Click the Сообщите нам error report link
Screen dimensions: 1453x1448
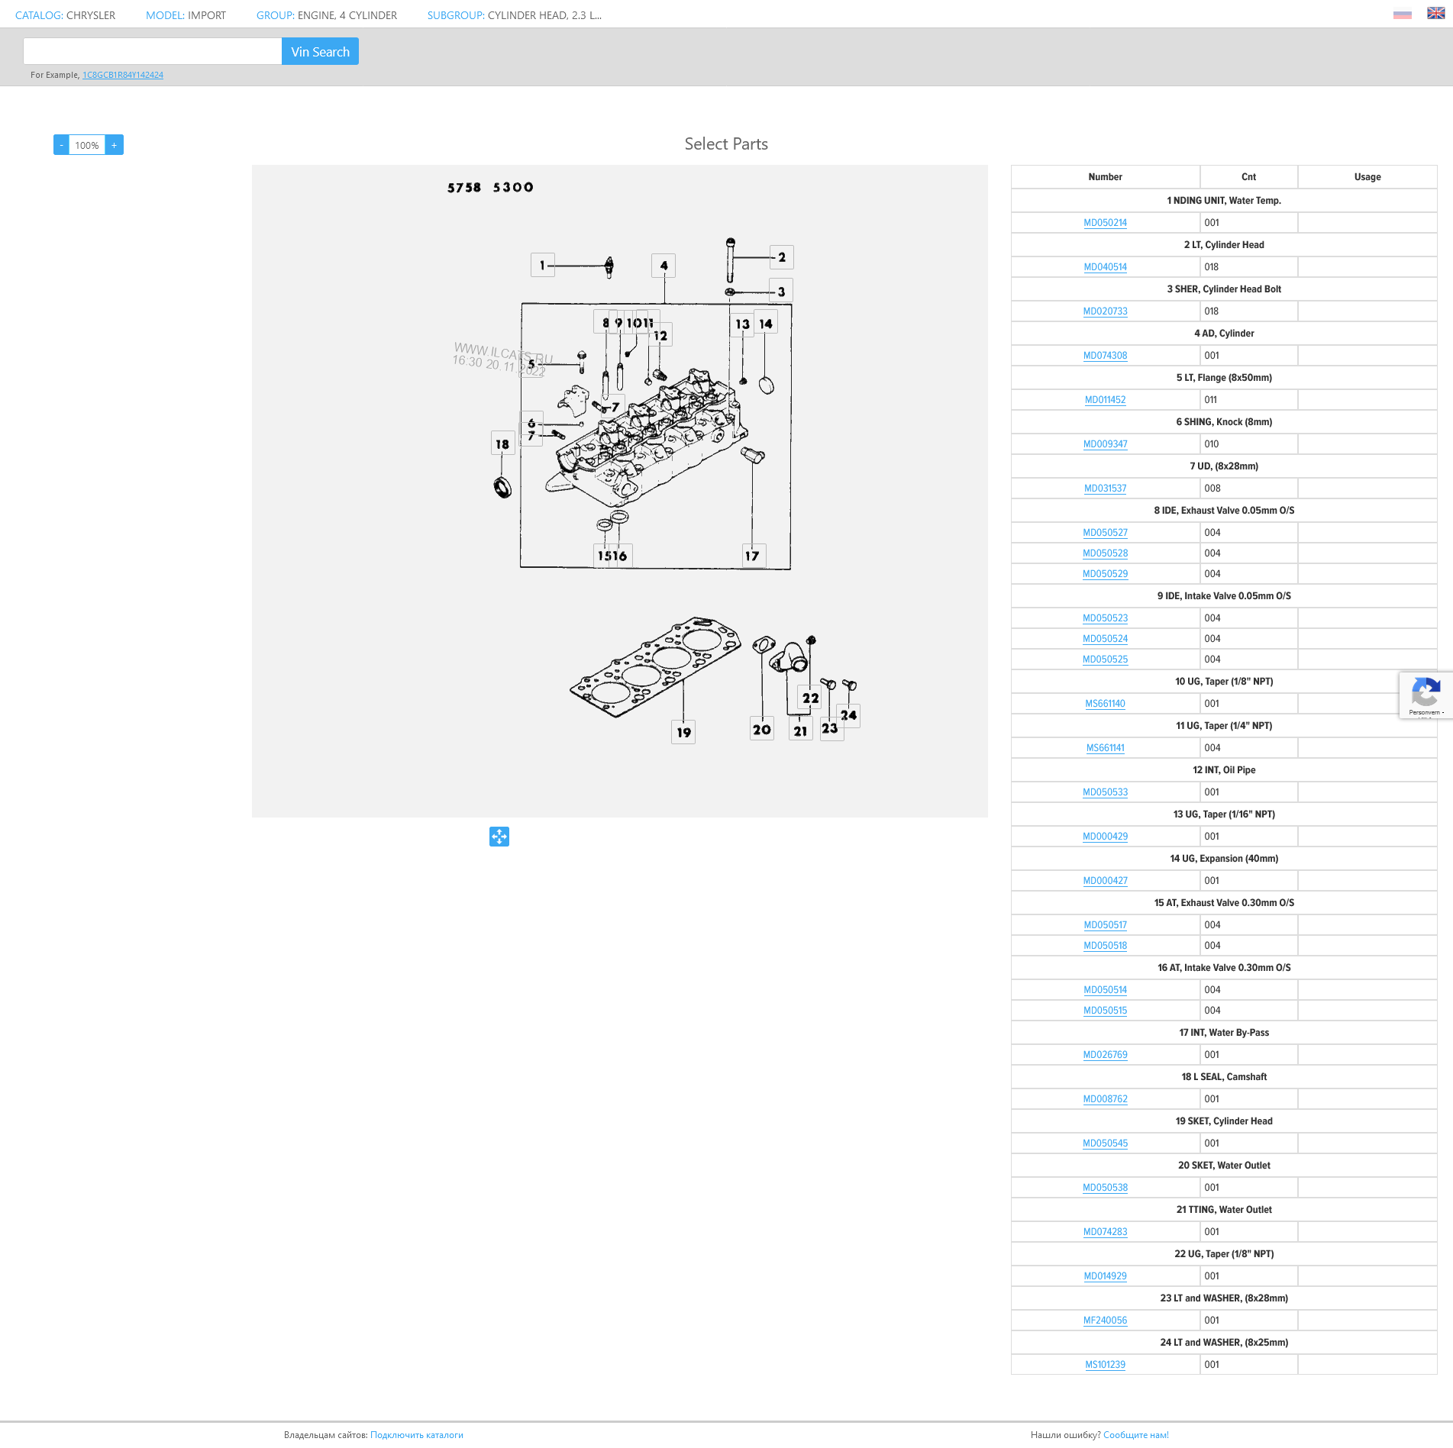pos(1135,1435)
